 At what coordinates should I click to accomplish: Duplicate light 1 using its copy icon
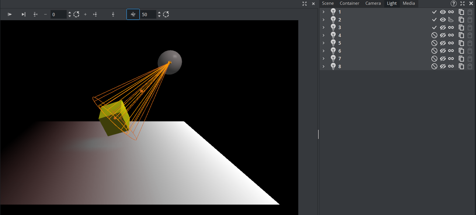pos(461,11)
